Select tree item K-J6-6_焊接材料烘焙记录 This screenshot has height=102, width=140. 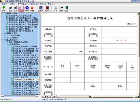[26, 90]
